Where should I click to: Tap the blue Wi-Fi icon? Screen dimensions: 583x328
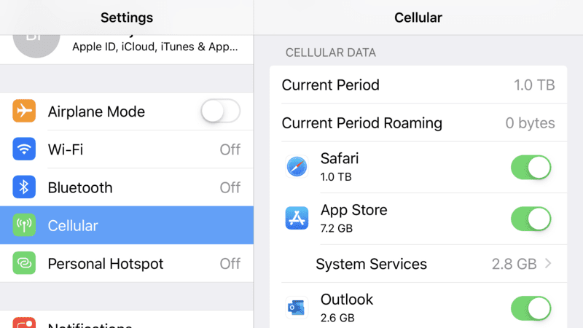click(24, 149)
